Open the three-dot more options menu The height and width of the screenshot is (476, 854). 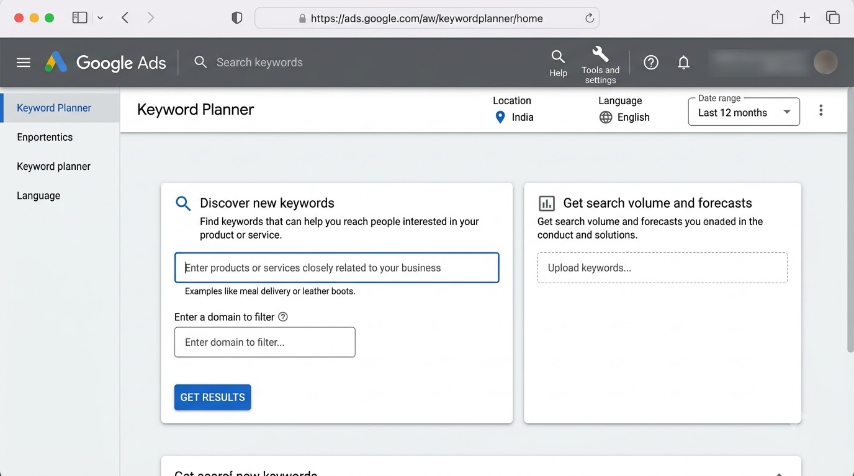coord(820,110)
